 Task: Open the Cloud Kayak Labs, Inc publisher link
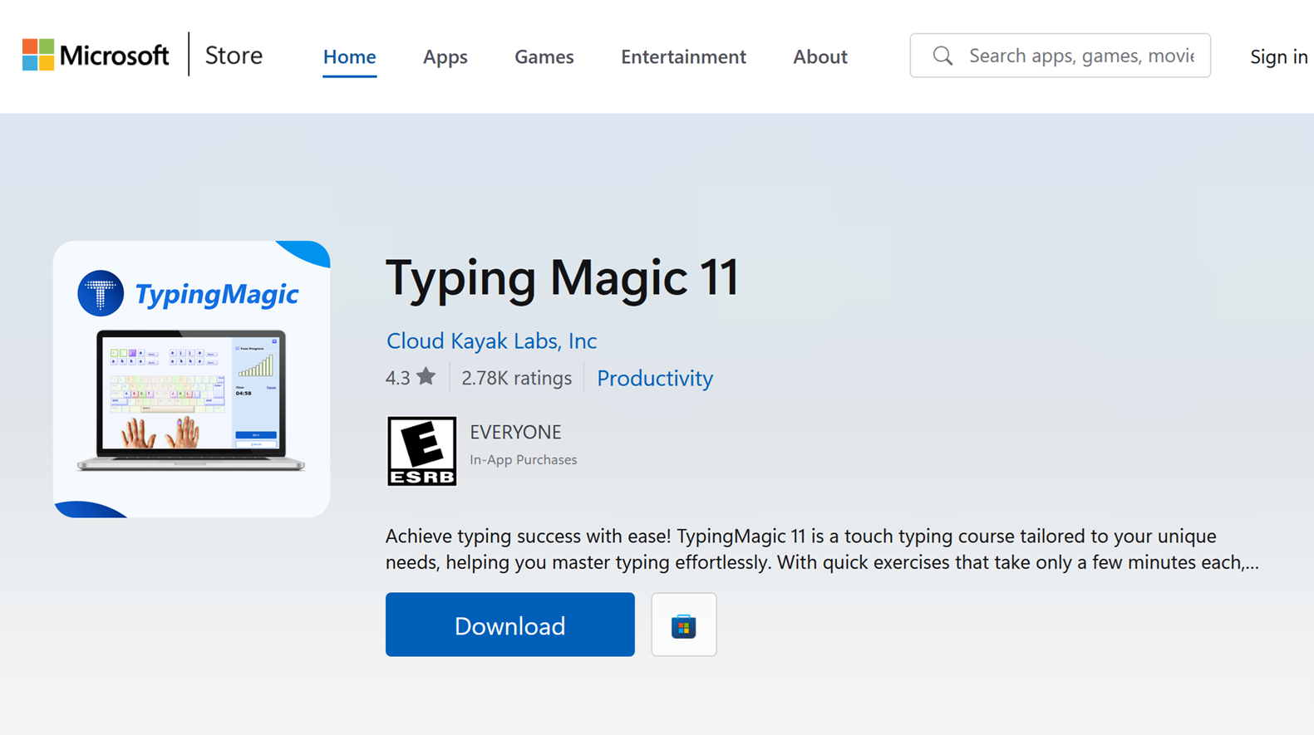pyautogui.click(x=491, y=341)
